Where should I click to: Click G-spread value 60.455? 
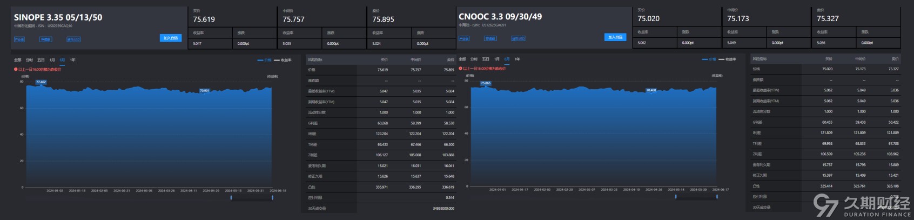[827, 122]
